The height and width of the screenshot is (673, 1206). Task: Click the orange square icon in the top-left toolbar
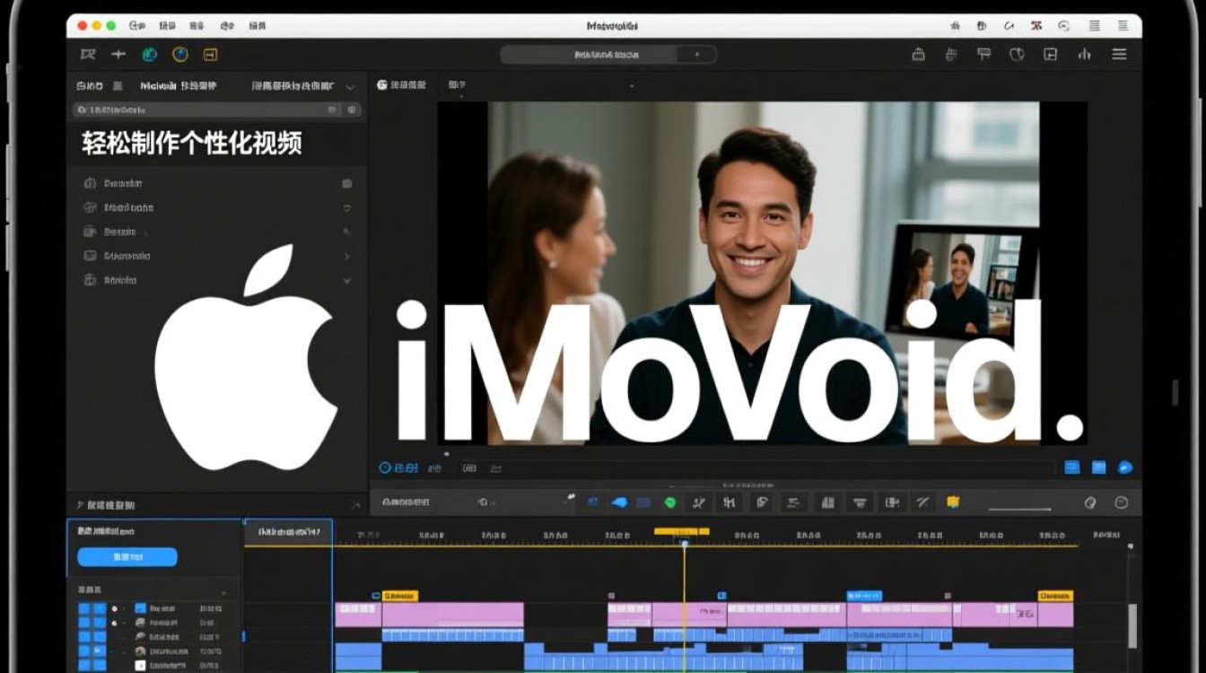211,55
